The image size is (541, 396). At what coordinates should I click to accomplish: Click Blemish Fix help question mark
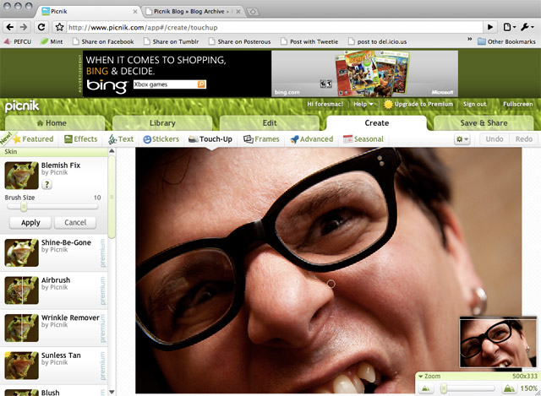click(x=47, y=184)
